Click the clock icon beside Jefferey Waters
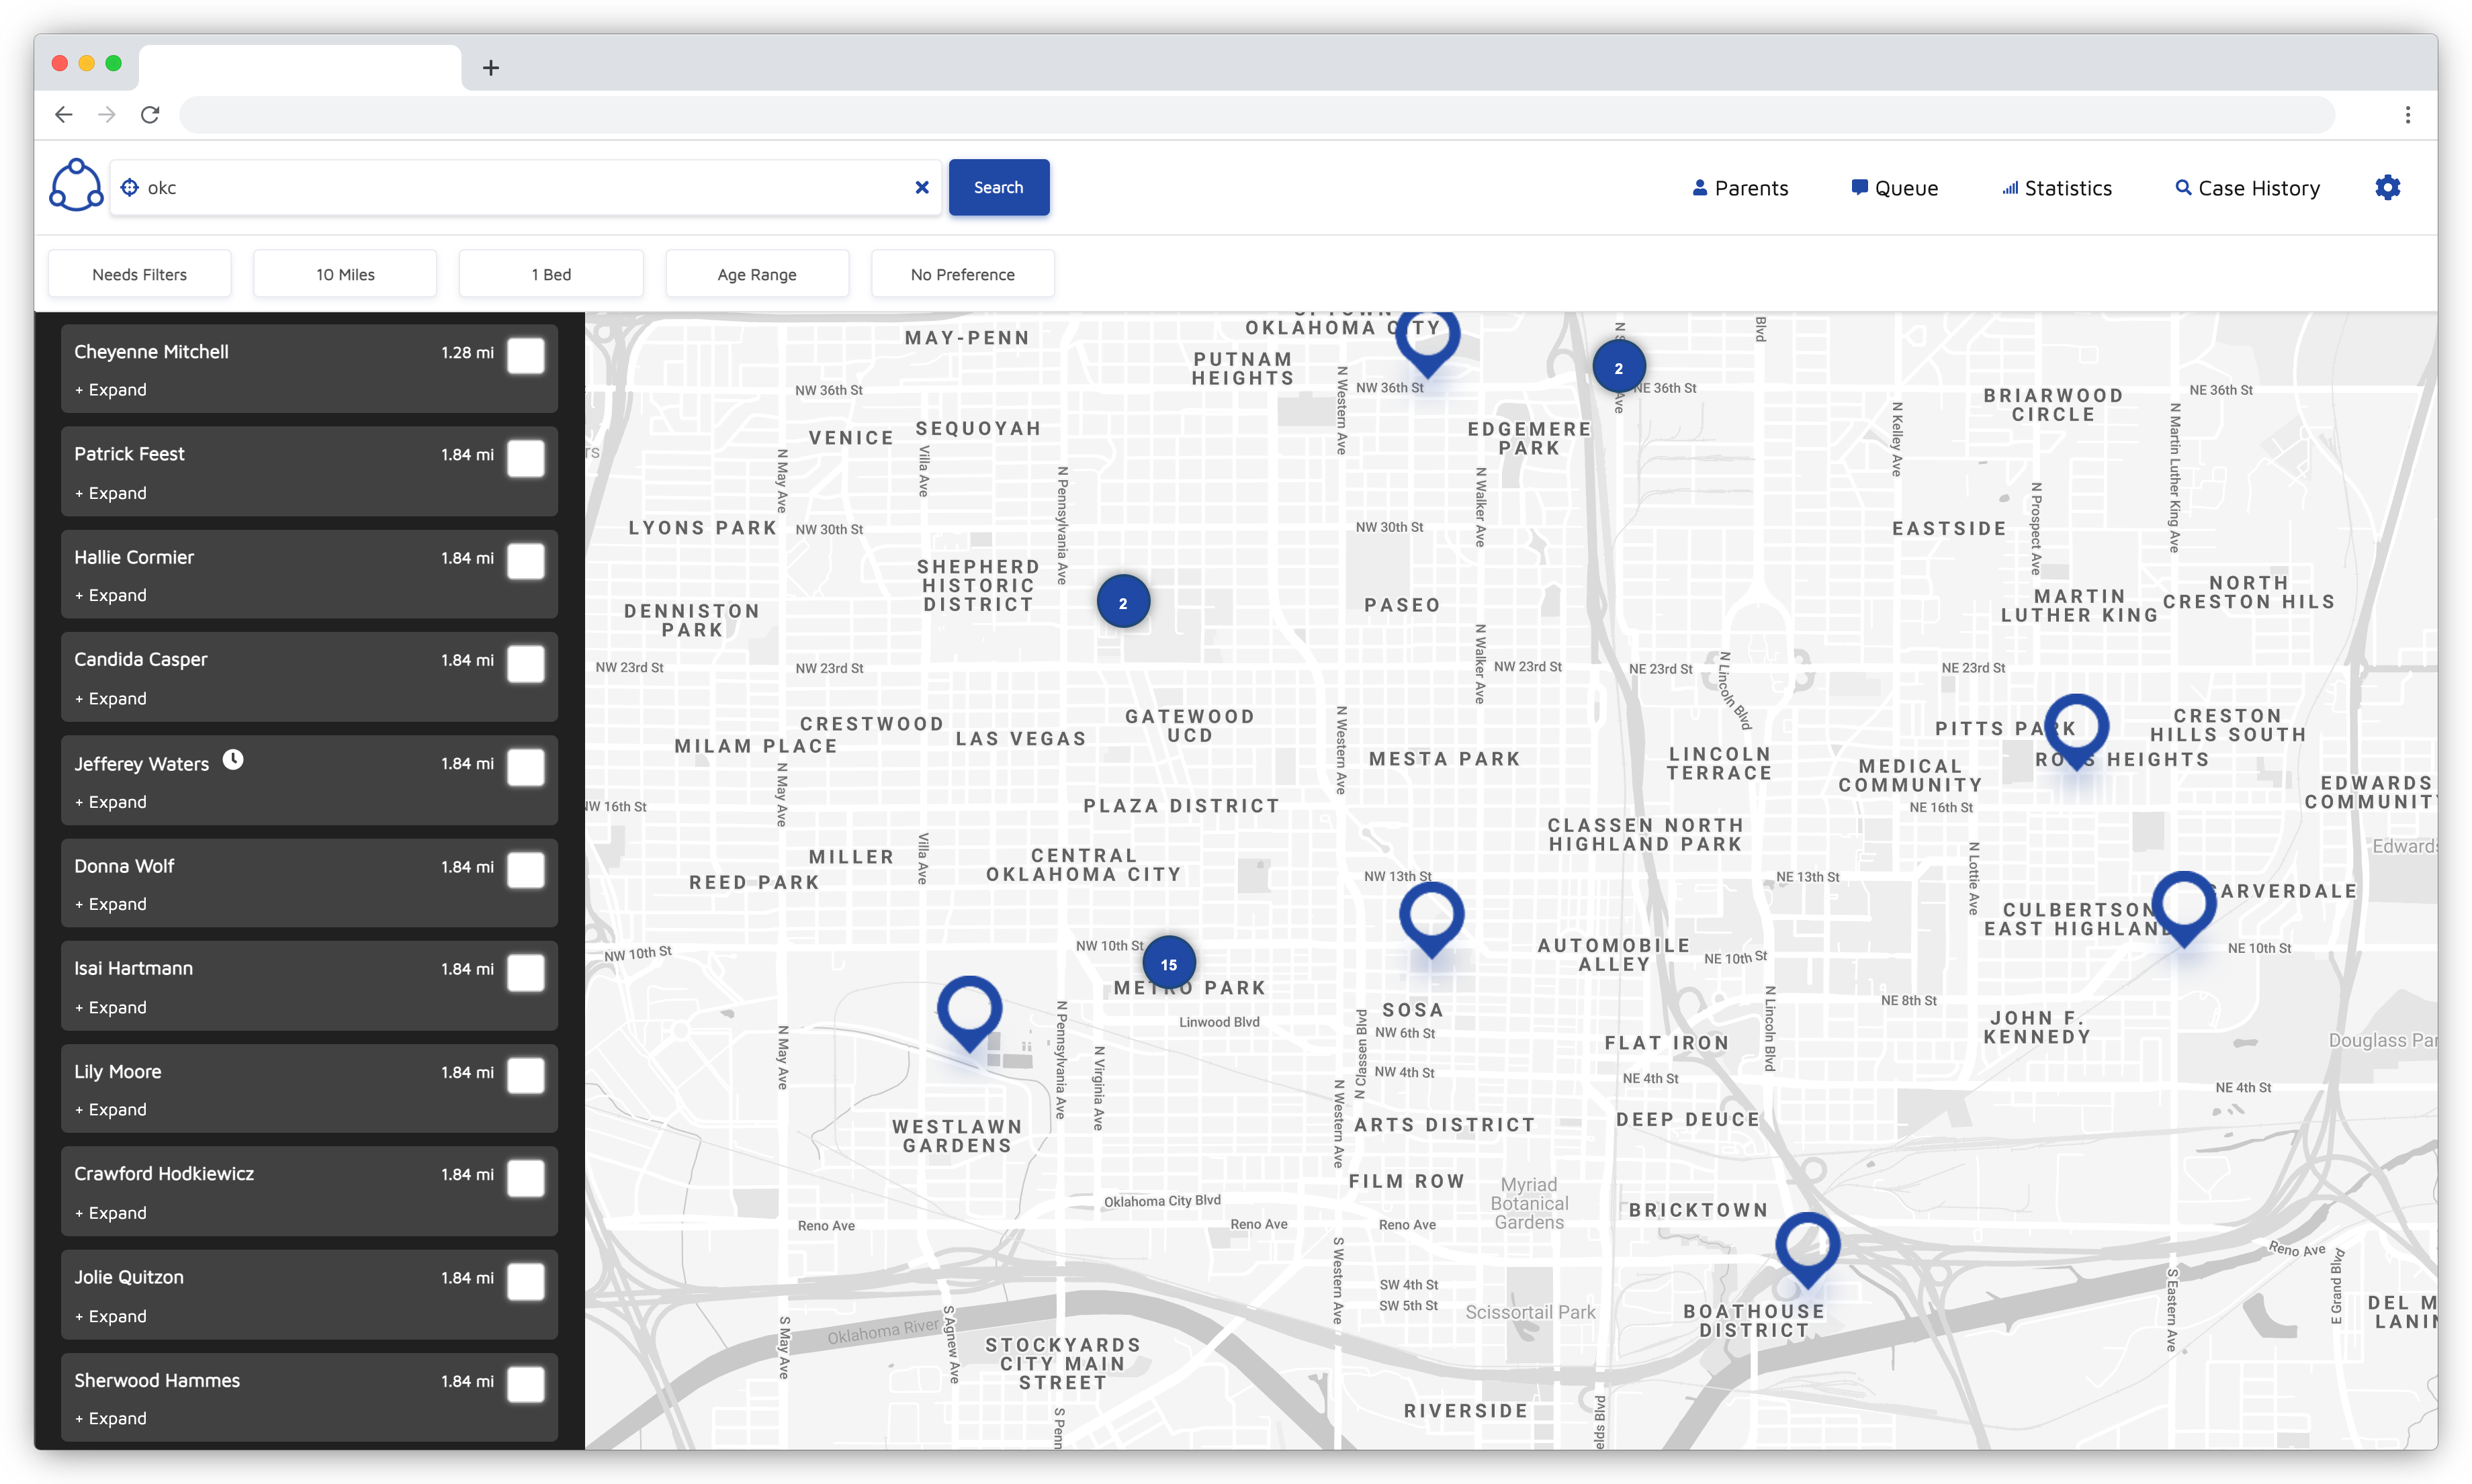The width and height of the screenshot is (2472, 1484). coord(232,760)
